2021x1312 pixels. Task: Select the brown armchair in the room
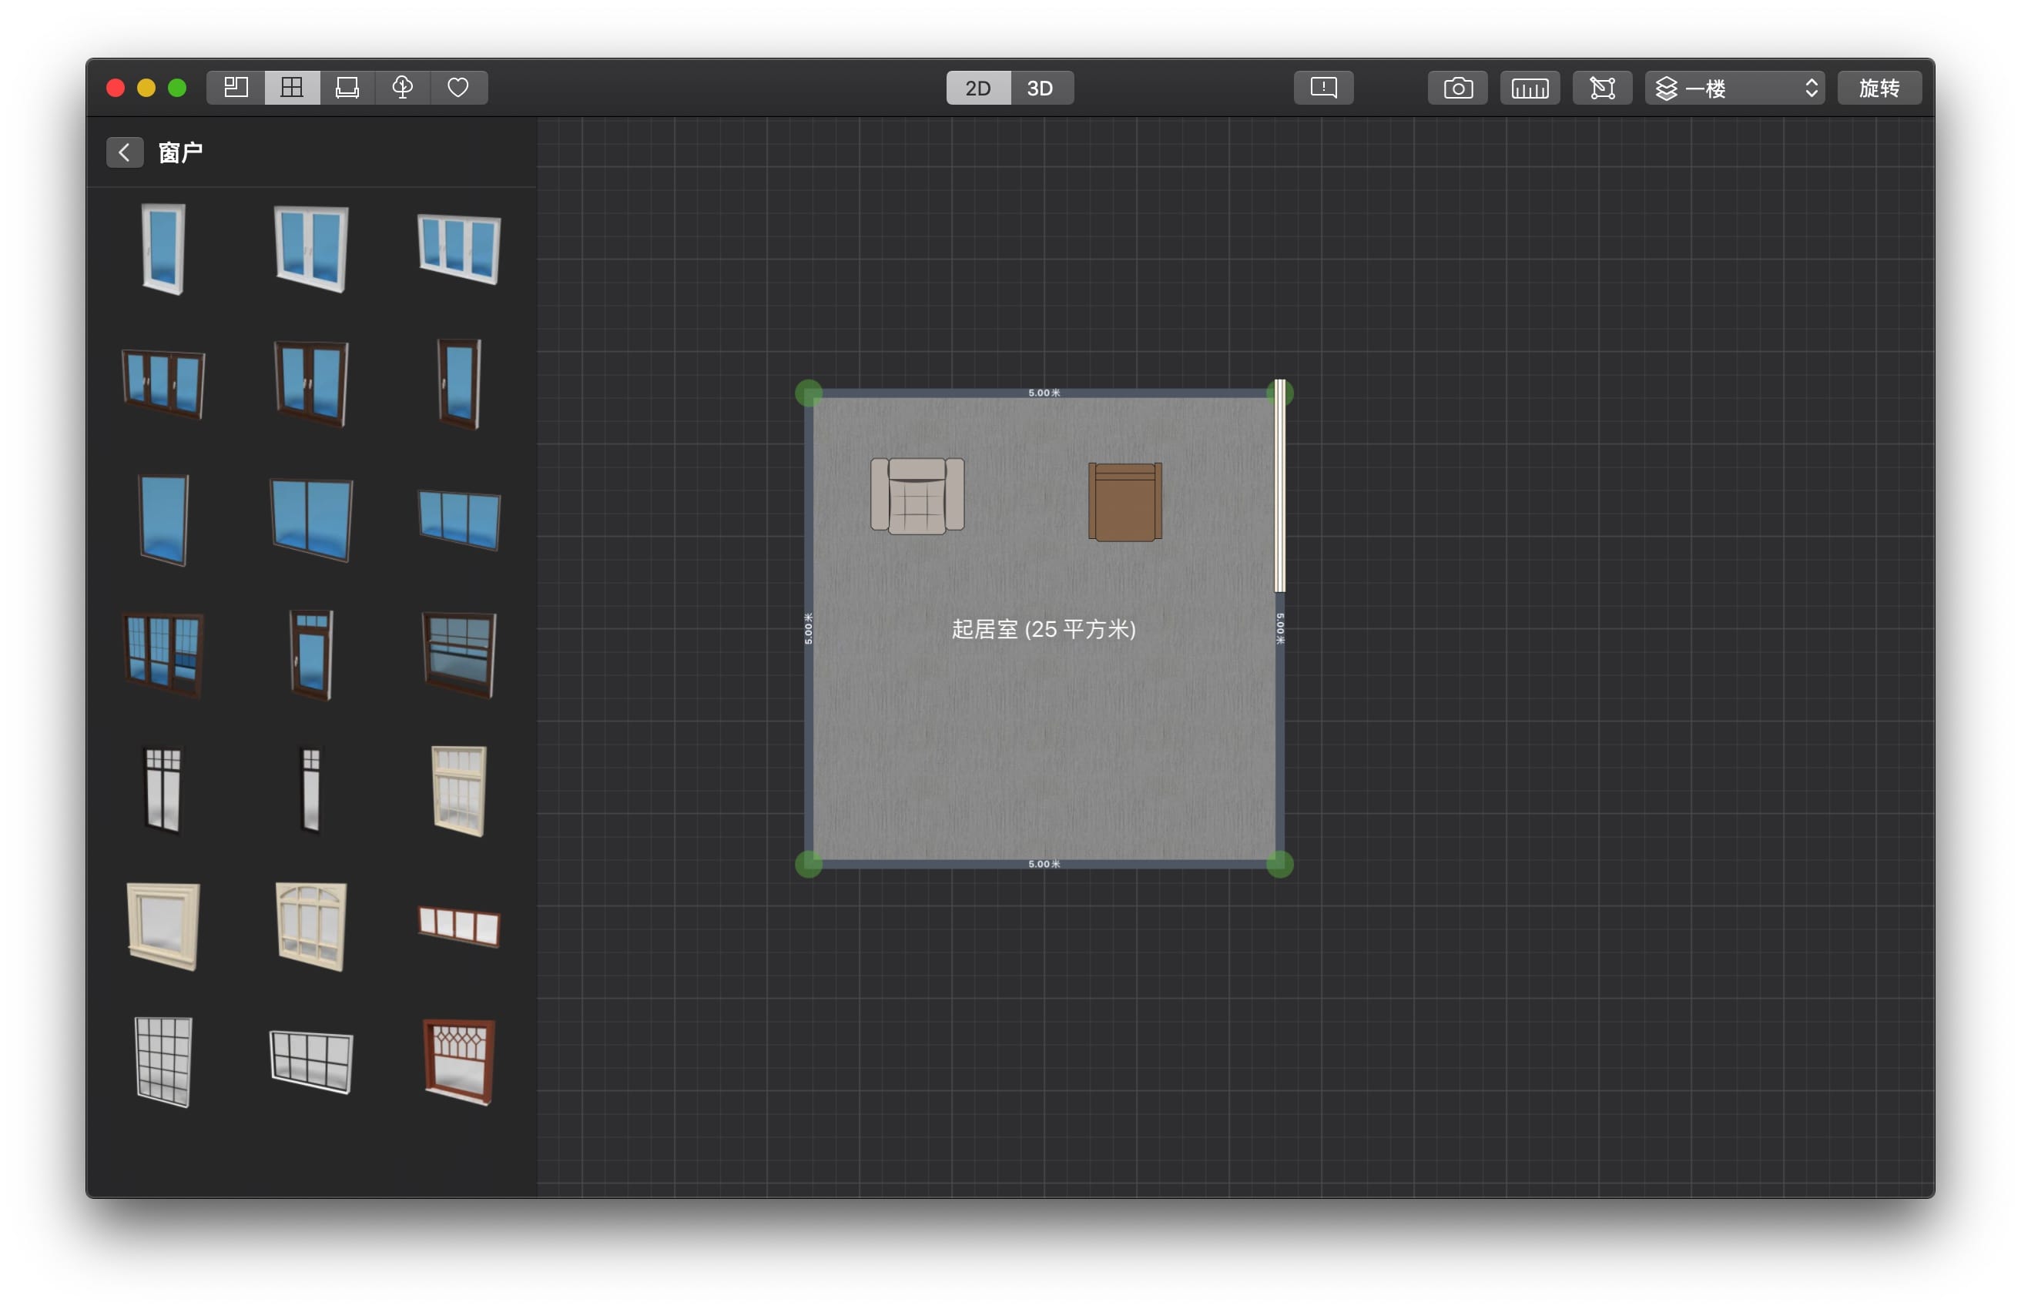(1125, 501)
